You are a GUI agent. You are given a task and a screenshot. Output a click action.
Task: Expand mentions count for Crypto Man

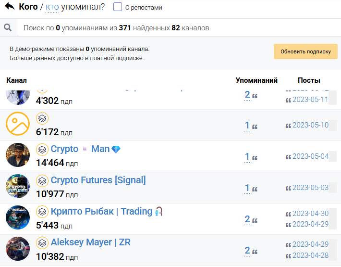[247, 156]
